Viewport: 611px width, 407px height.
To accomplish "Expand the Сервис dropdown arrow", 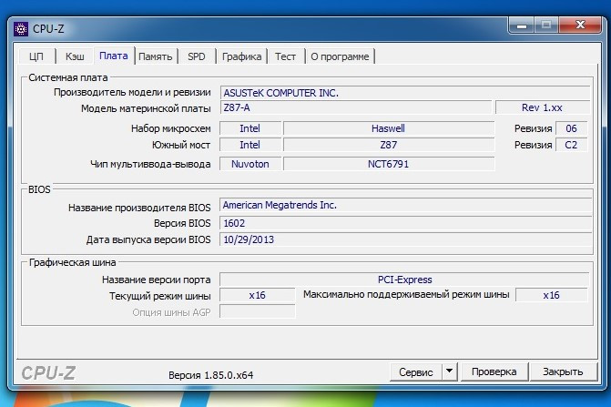I will point(449,372).
